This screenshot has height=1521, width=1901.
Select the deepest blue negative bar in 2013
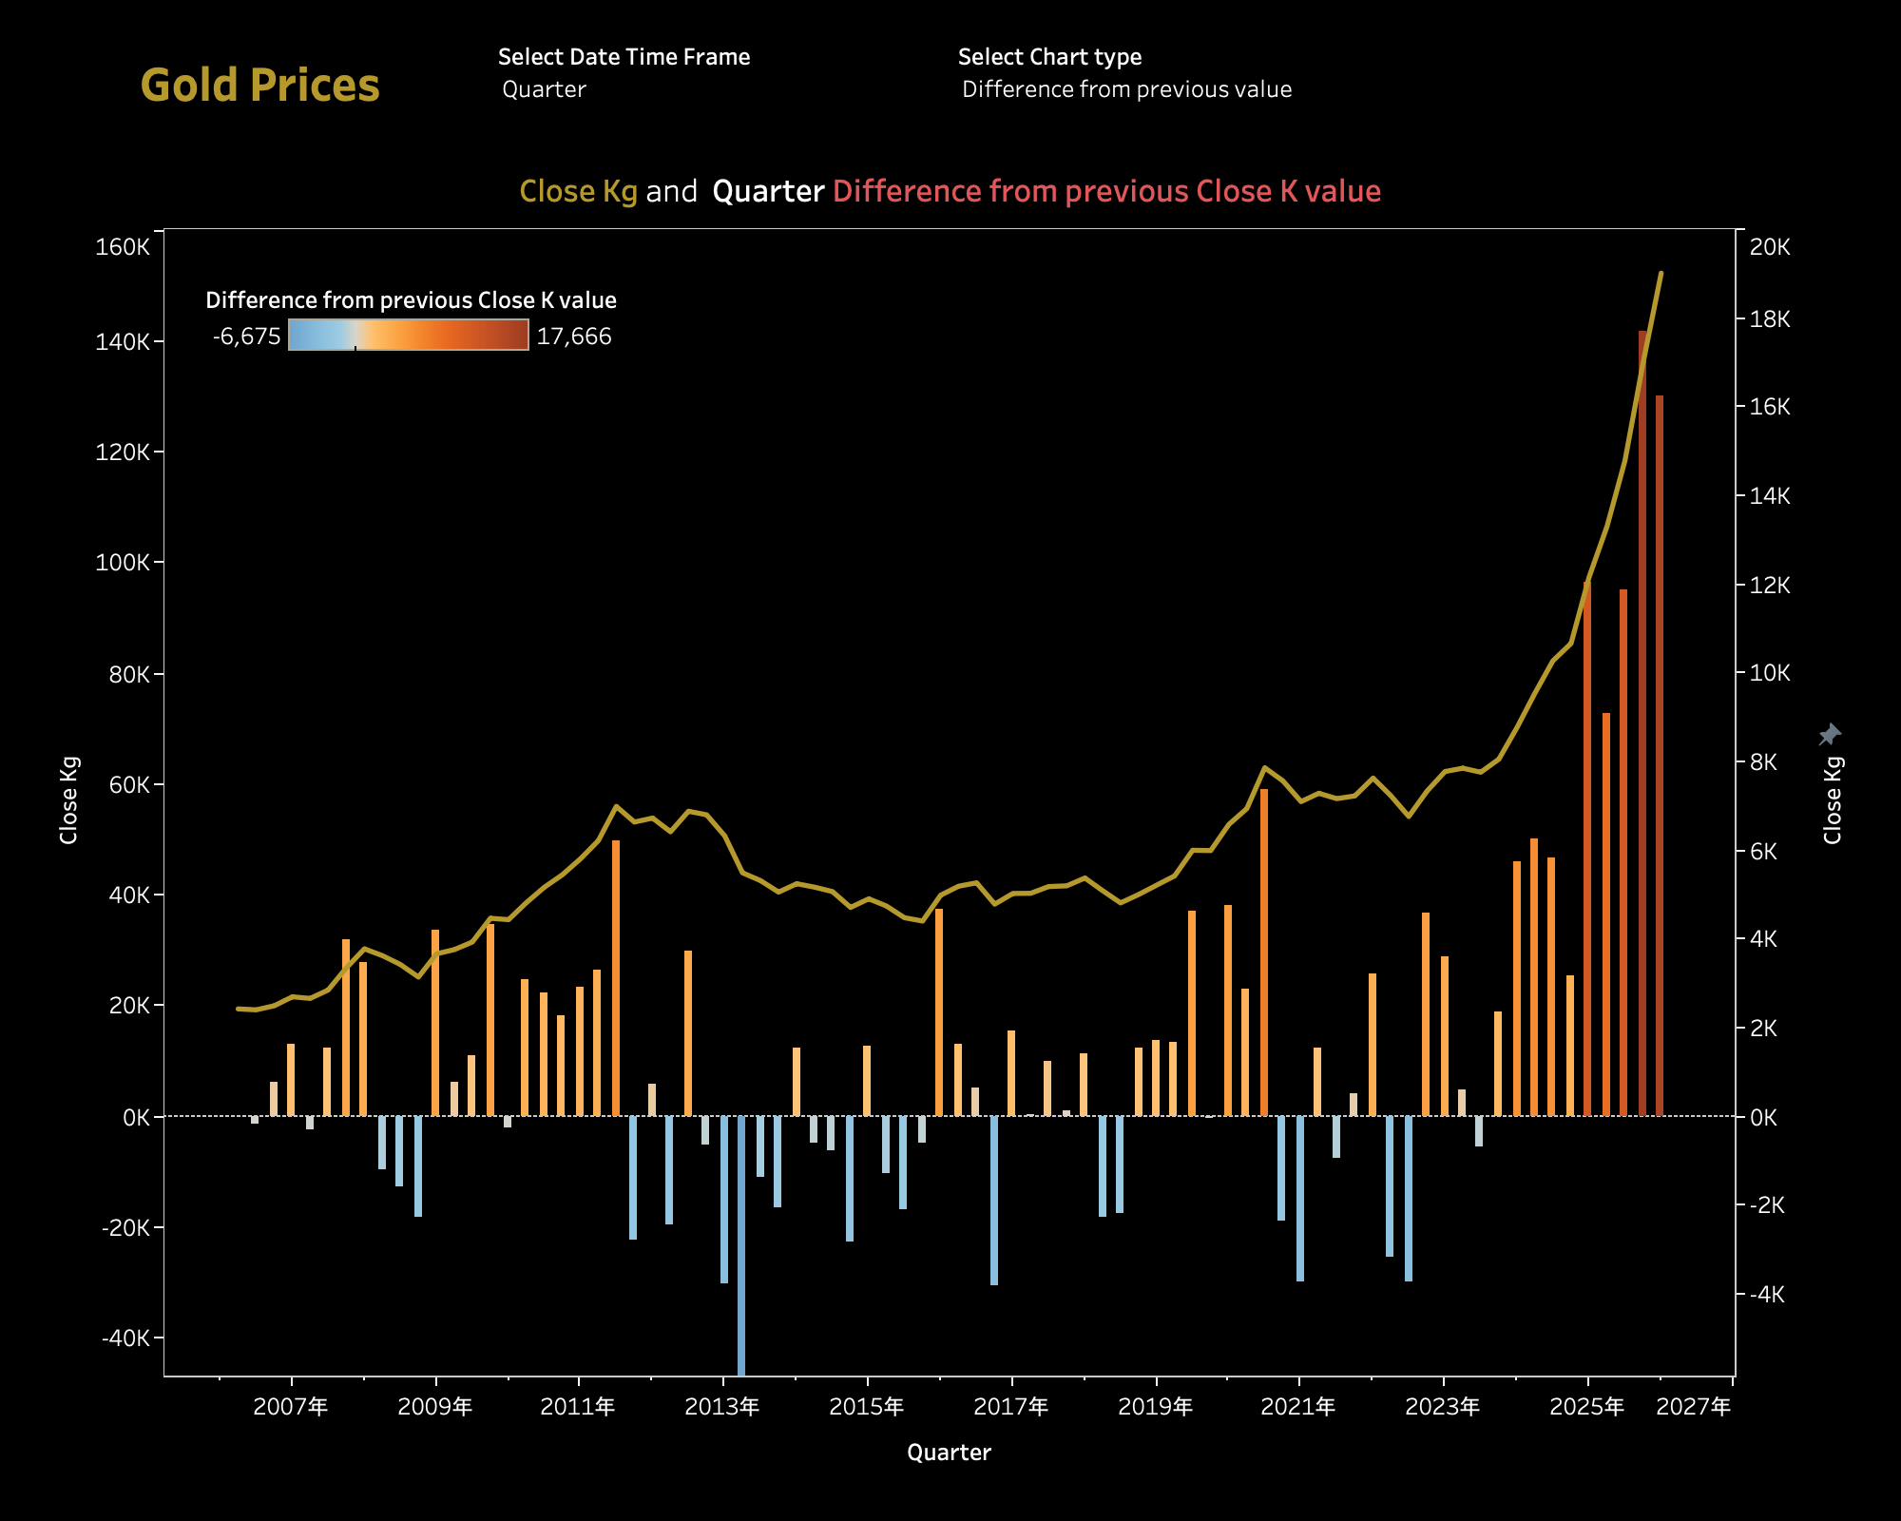741,1245
